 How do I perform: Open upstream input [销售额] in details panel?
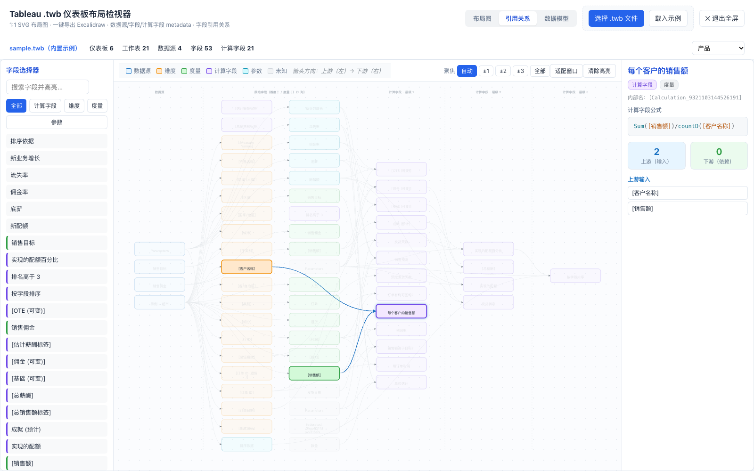click(x=688, y=209)
